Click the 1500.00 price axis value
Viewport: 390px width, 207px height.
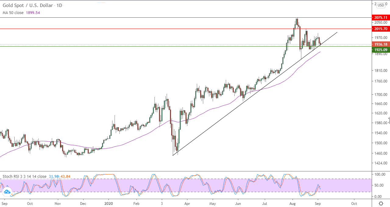click(x=381, y=143)
